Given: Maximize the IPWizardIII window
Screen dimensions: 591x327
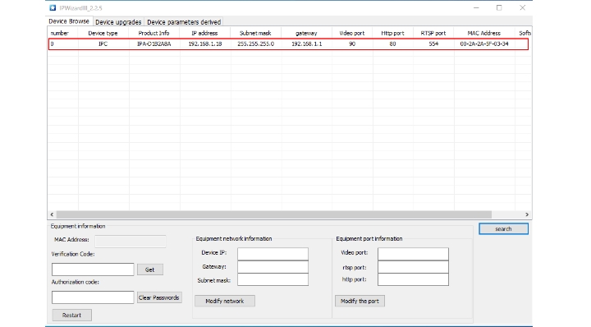Looking at the screenshot, I should (x=499, y=8).
